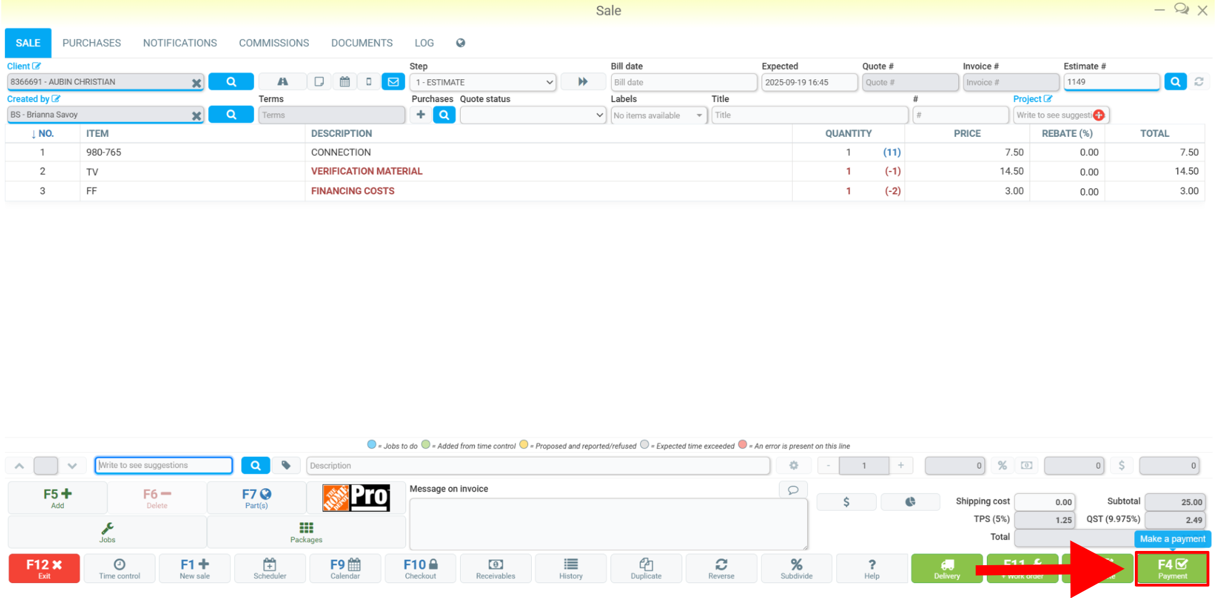Viewport: 1216px width, 598px height.
Task: Open the Home Depot Pro logo button
Action: click(x=356, y=498)
